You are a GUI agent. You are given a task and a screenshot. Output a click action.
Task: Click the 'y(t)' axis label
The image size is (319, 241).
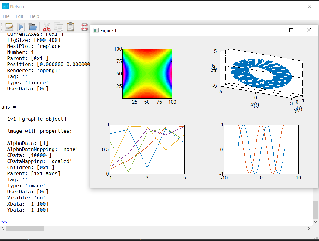[298, 109]
